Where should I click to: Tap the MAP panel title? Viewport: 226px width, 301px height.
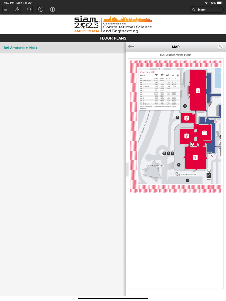pos(176,47)
